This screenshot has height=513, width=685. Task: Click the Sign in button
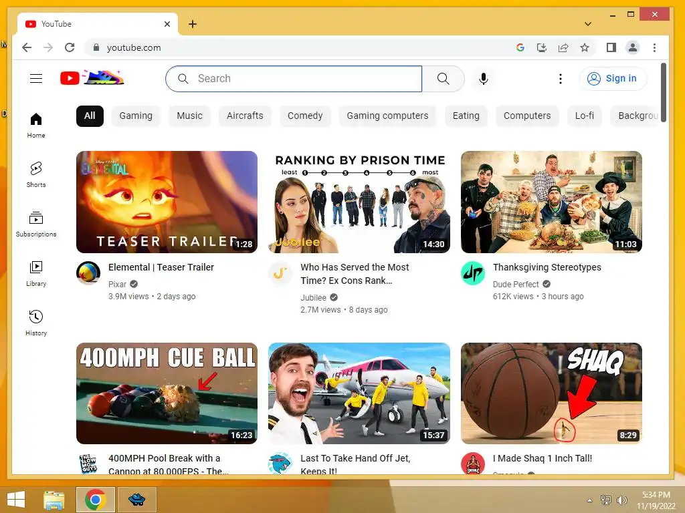(x=613, y=79)
